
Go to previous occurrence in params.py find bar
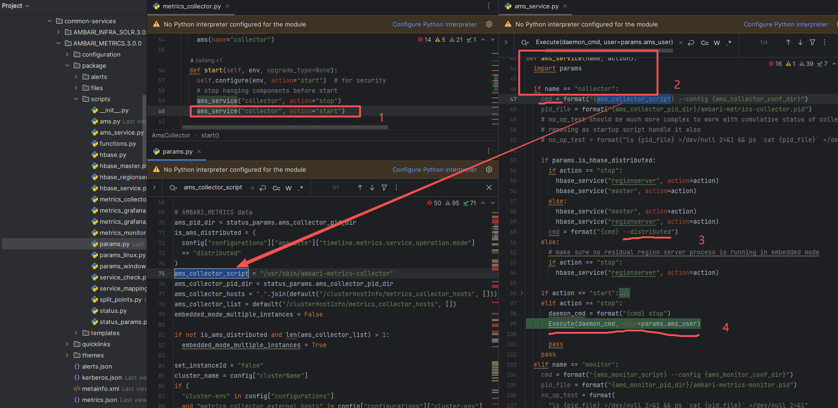[x=360, y=188]
